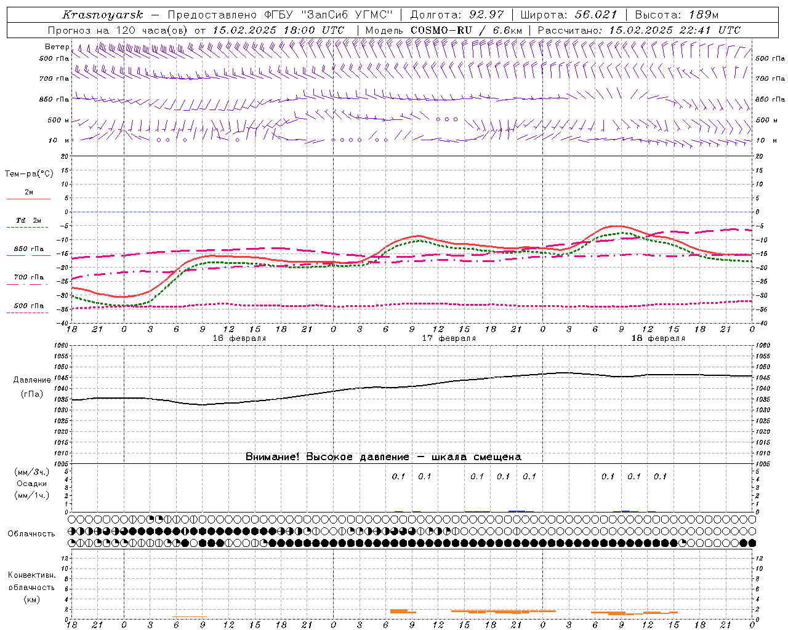Click "Прогноз на 120 часа(ов)" text
The width and height of the screenshot is (788, 630).
[118, 30]
